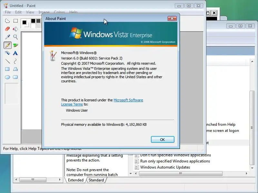
Task: Close the About Paint dialog
Action: tap(172, 18)
